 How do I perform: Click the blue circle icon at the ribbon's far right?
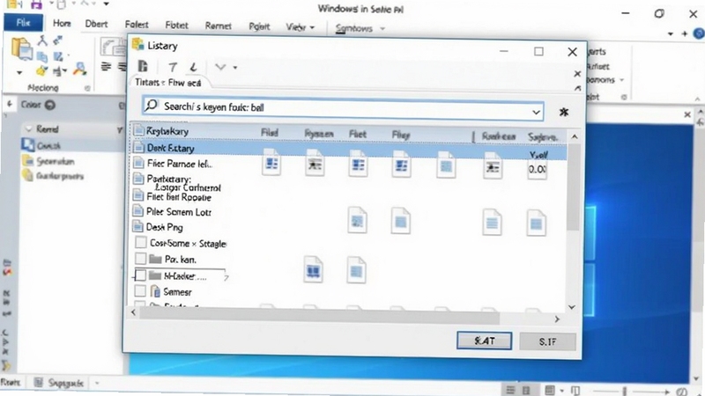click(699, 33)
